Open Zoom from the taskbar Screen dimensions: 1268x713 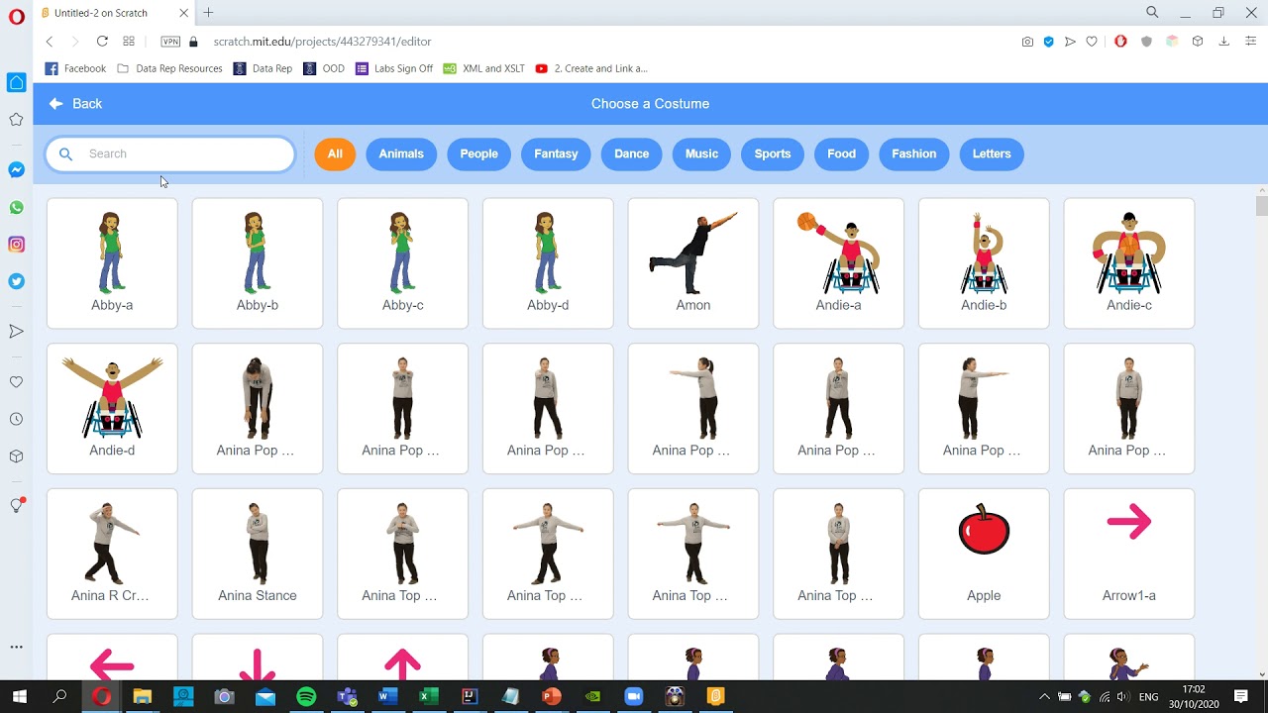coord(634,697)
